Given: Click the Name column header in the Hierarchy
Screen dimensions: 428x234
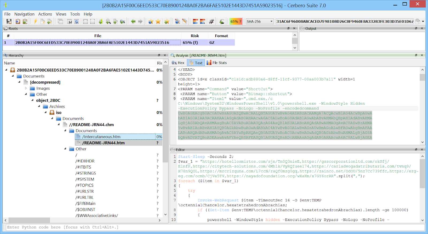Looking at the screenshot, I should pos(79,63).
